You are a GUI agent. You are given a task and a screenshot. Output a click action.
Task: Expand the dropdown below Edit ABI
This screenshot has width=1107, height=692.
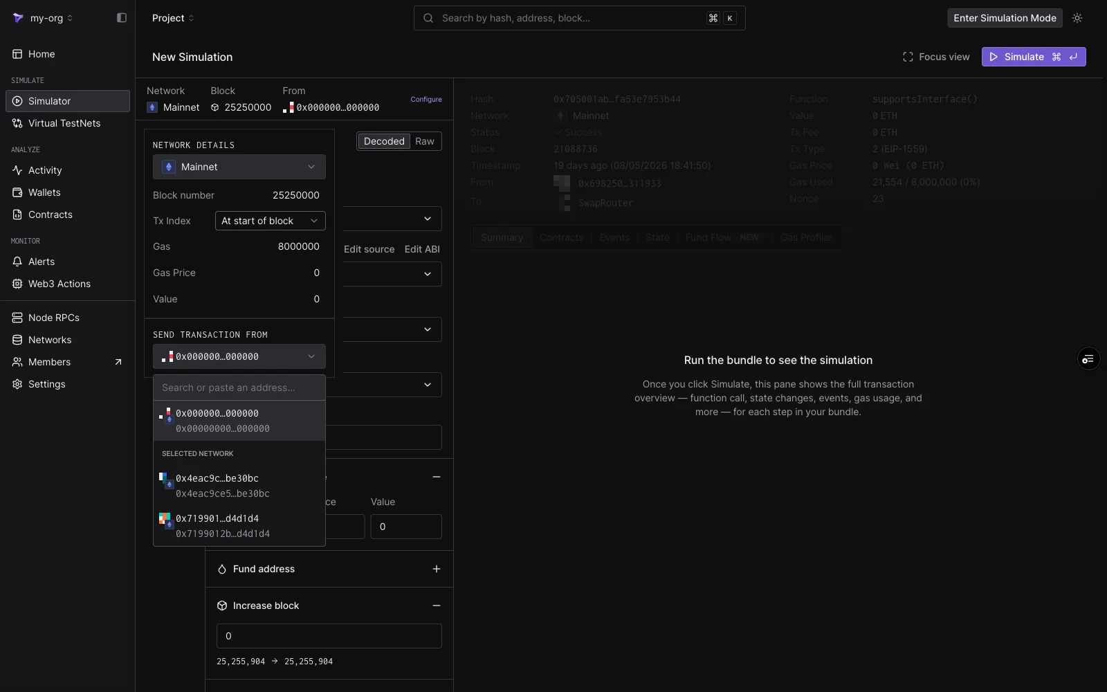[x=428, y=274]
